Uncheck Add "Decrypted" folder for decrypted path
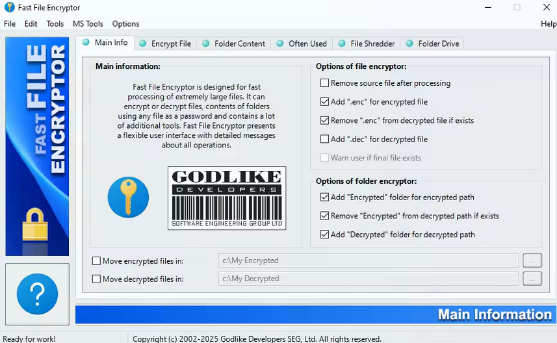This screenshot has height=343, width=557. (x=325, y=235)
